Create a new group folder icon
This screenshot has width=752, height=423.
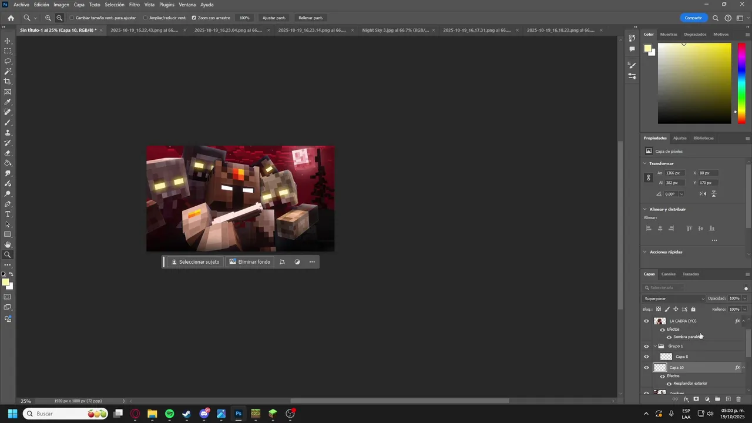pos(717,399)
